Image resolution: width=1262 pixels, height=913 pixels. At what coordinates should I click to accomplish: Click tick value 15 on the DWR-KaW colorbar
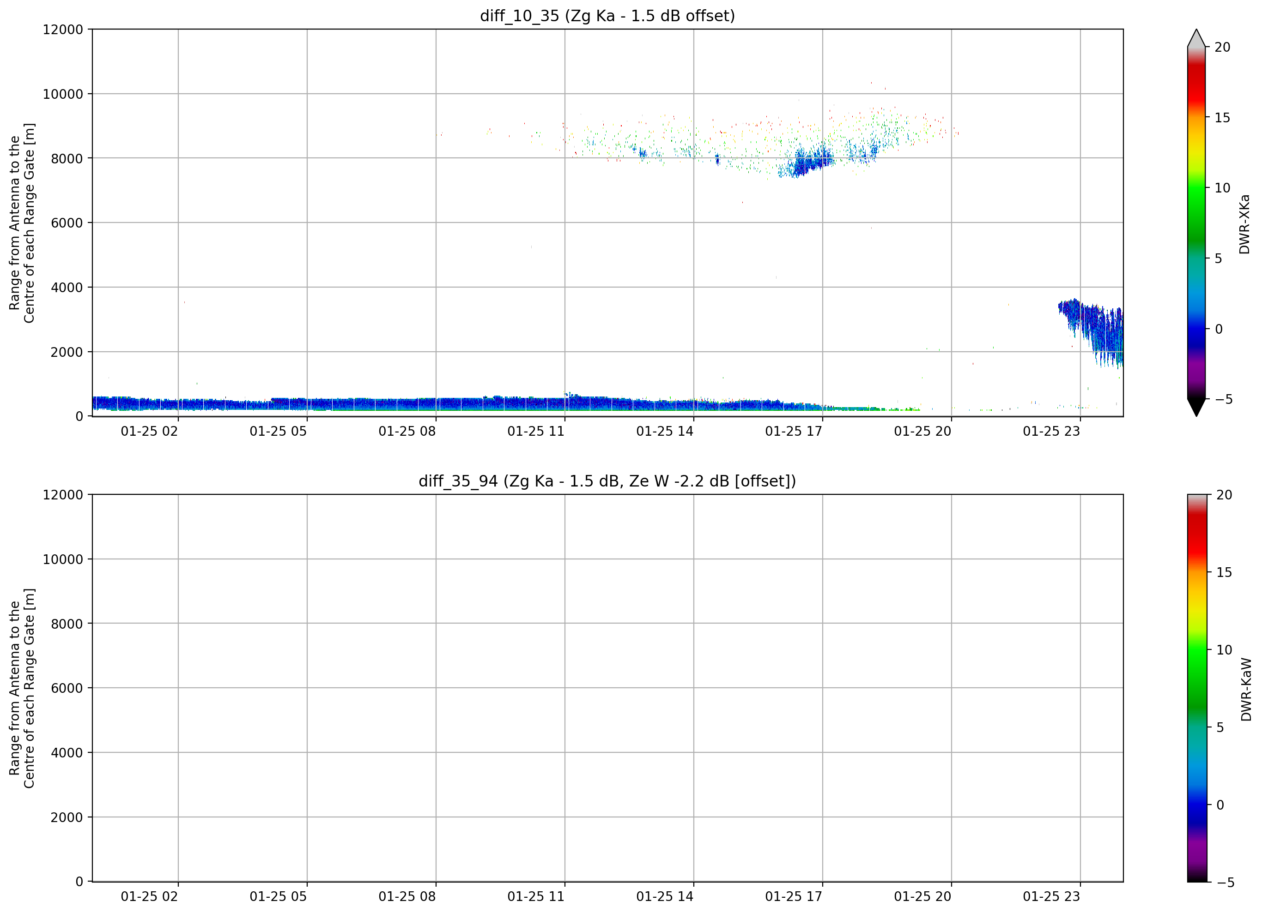1224,573
